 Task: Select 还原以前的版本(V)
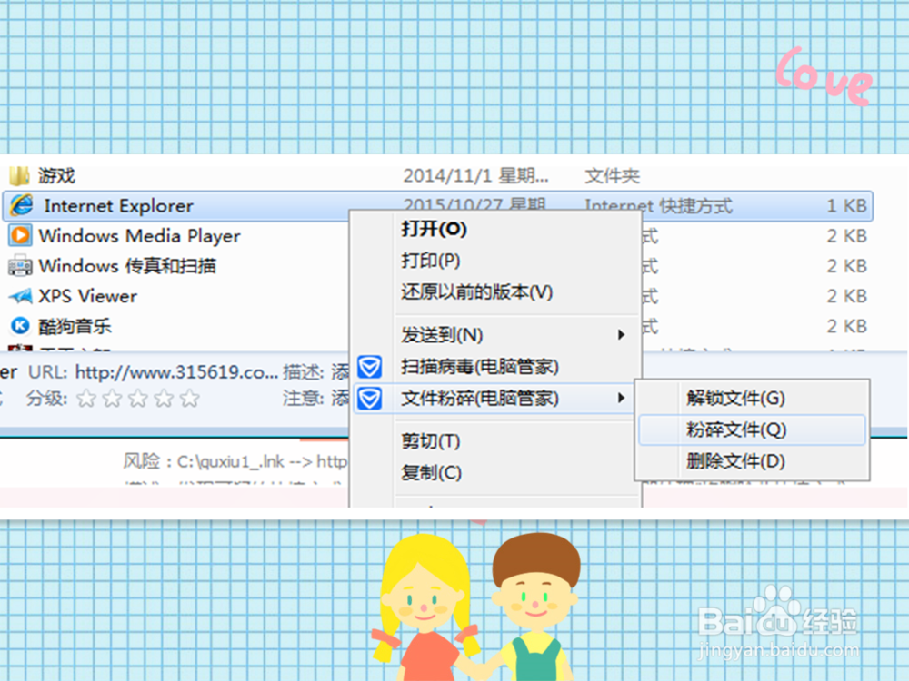477,291
